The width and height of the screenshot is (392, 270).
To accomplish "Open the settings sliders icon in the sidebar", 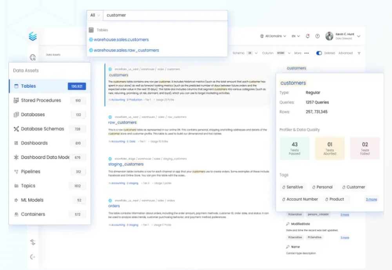I will point(33,243).
